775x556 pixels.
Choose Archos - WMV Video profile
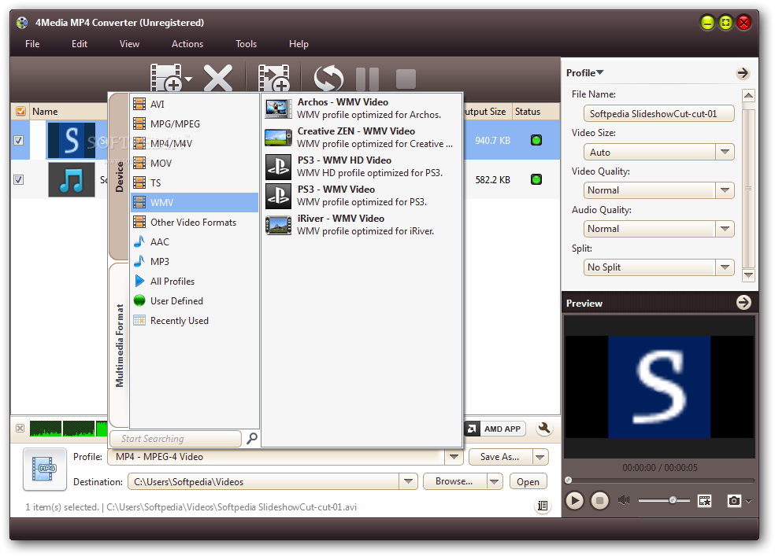click(x=362, y=108)
